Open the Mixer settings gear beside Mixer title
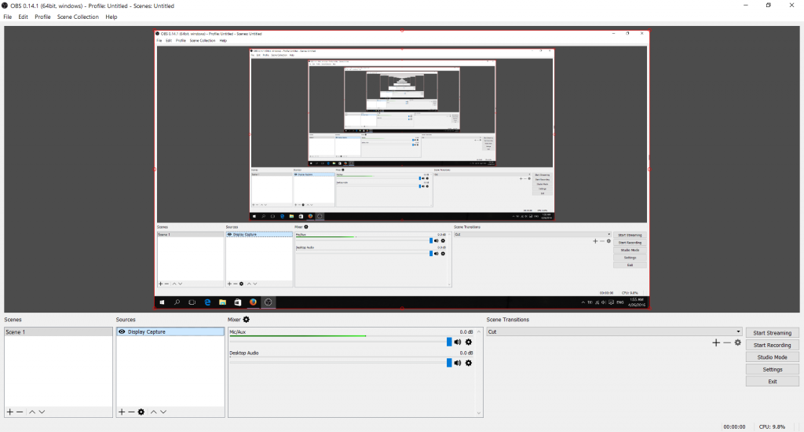 coord(247,320)
